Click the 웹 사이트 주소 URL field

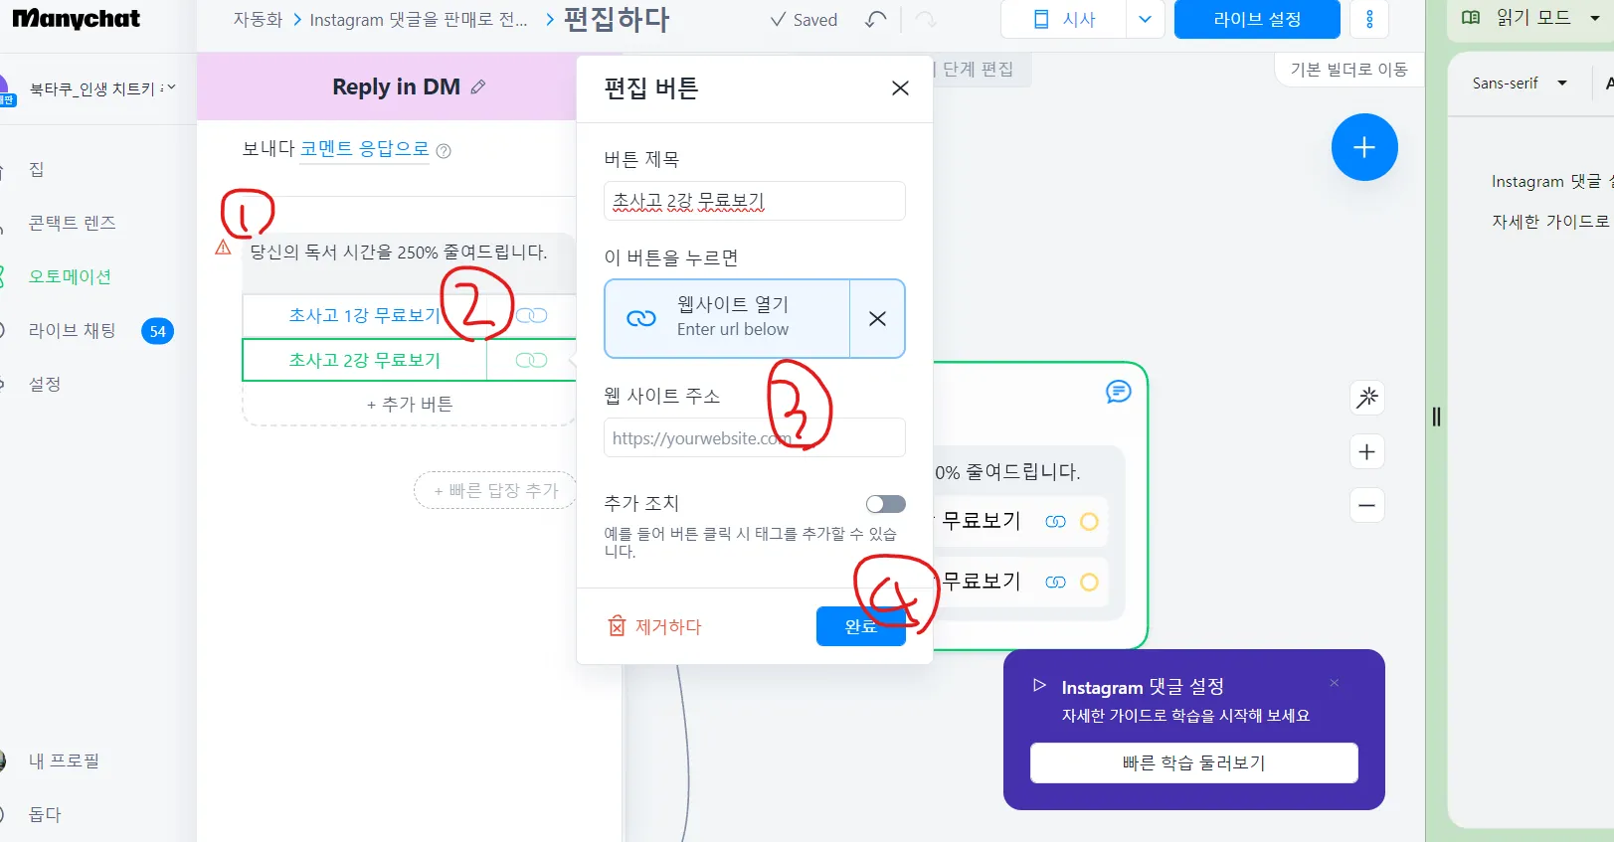755,437
